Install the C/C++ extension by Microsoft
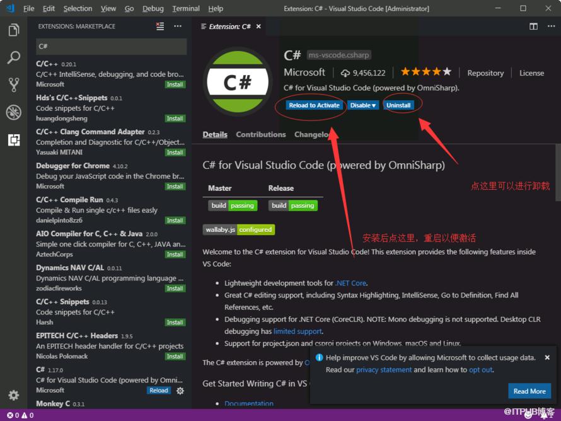561x421 pixels. pyautogui.click(x=175, y=84)
